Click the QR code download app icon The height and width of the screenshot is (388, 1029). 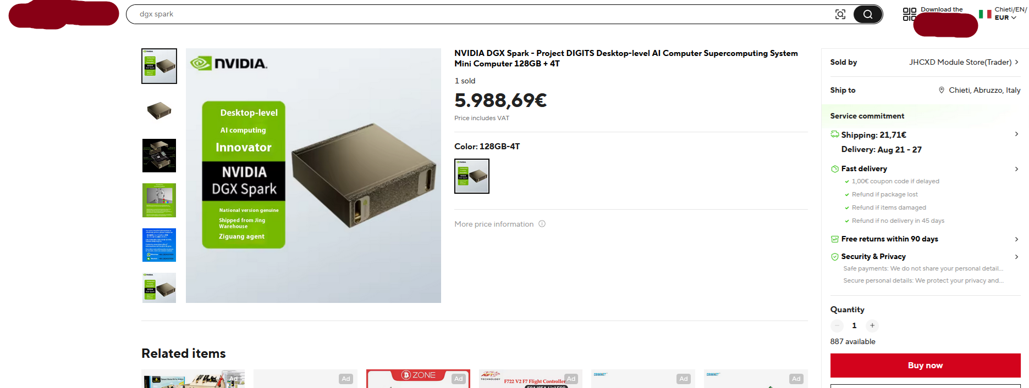[x=909, y=14]
